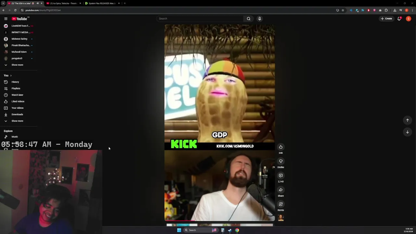Remix this Short
The image size is (416, 234).
(x=281, y=204)
